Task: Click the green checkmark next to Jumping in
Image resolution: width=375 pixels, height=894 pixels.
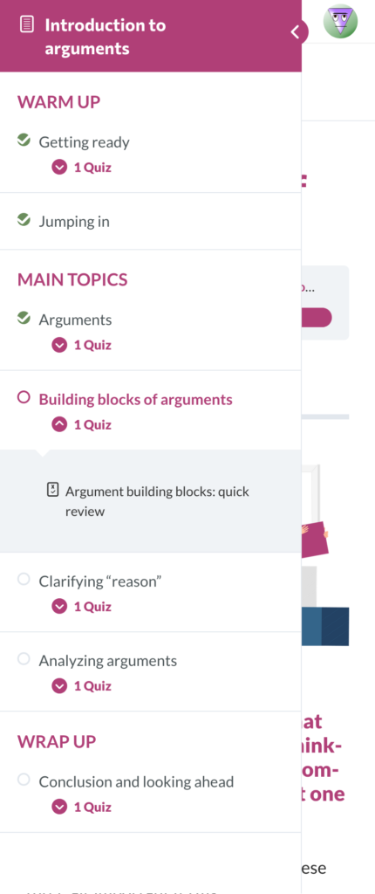Action: [x=24, y=219]
